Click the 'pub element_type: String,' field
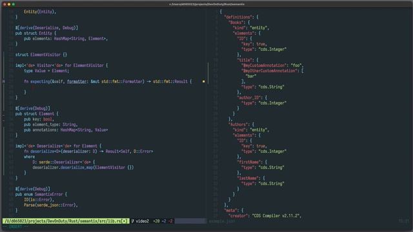This screenshot has width=413, height=232. click(50, 124)
